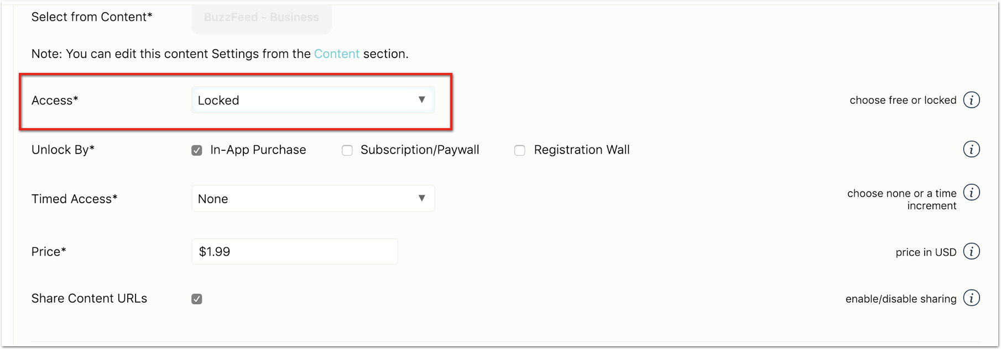Click the Share Content URLs label
Viewport: 1001px width, 349px height.
point(89,298)
